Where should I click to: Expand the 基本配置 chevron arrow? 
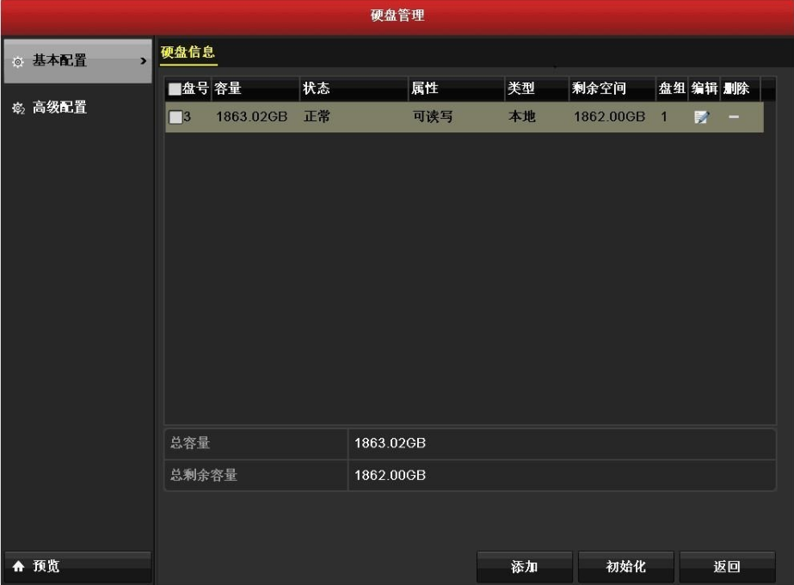click(141, 62)
